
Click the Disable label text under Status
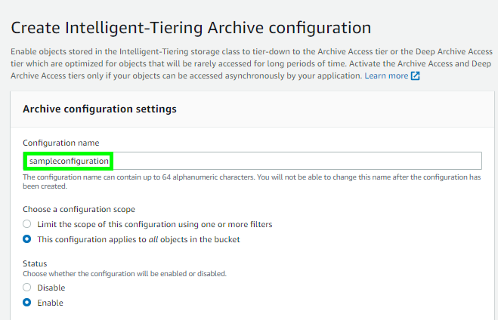51,288
